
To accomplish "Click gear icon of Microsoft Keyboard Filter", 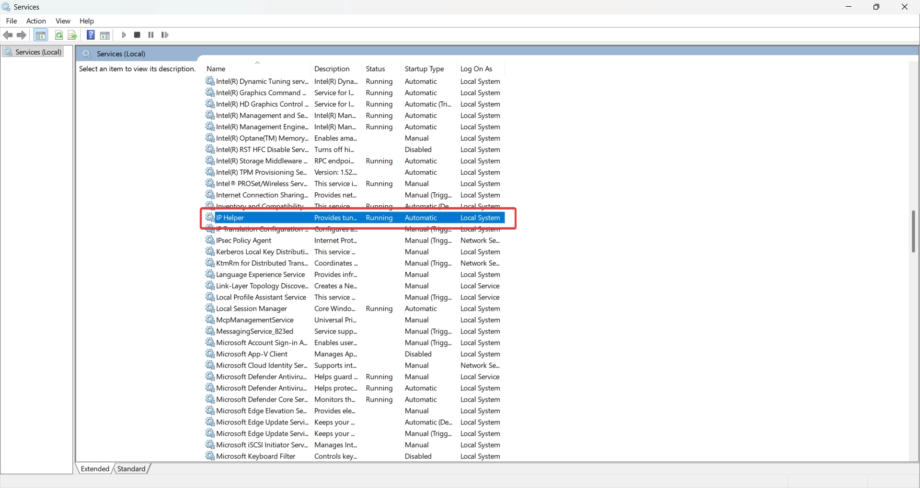I will click(210, 456).
